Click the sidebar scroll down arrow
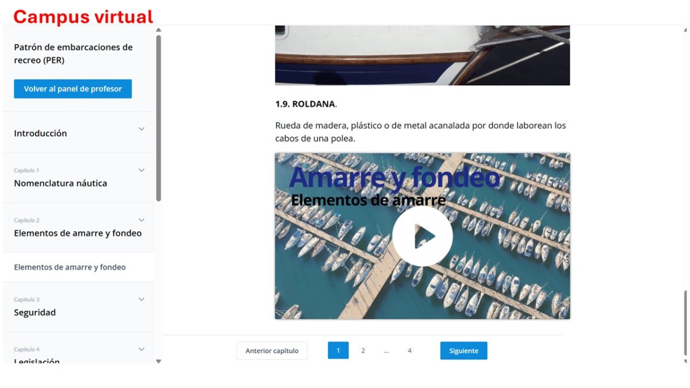The image size is (690, 388). [x=159, y=361]
